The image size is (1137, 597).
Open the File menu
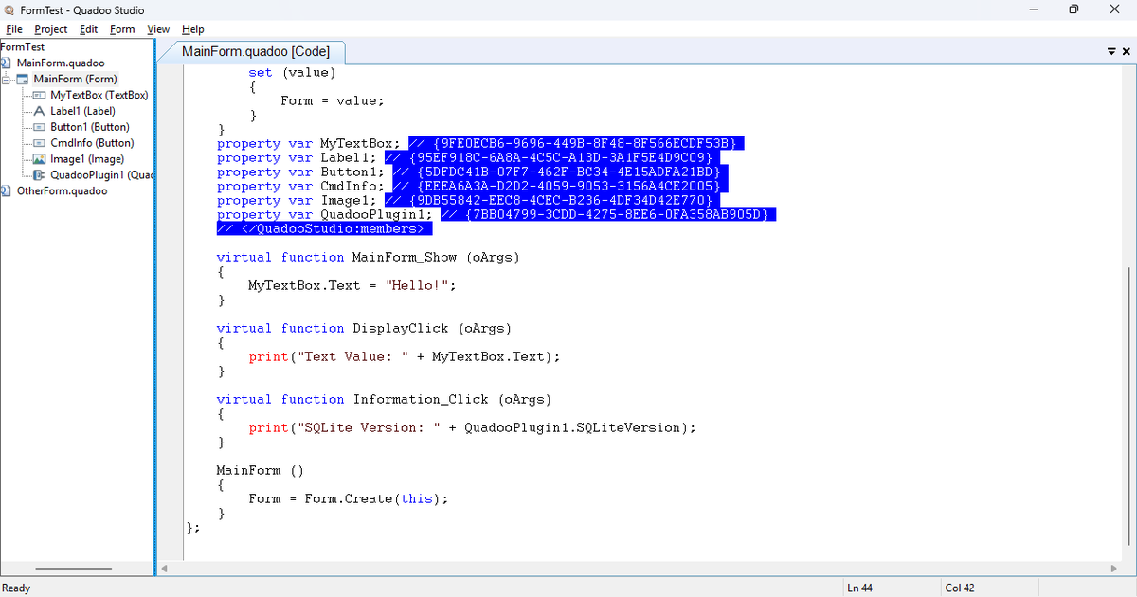coord(14,29)
